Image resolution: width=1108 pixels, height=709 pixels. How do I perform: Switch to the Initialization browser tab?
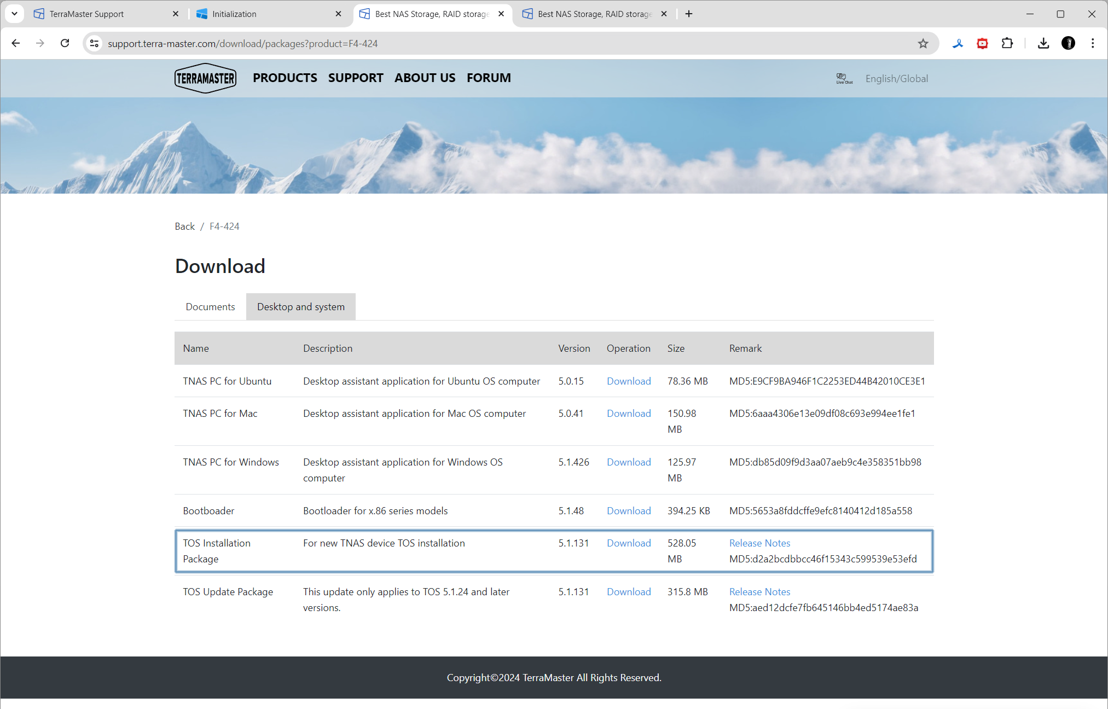[x=268, y=14]
